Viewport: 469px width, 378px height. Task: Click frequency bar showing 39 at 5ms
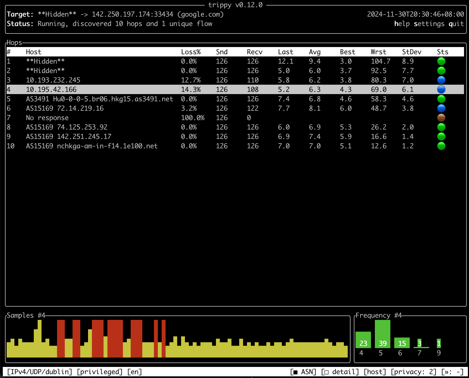(x=383, y=334)
